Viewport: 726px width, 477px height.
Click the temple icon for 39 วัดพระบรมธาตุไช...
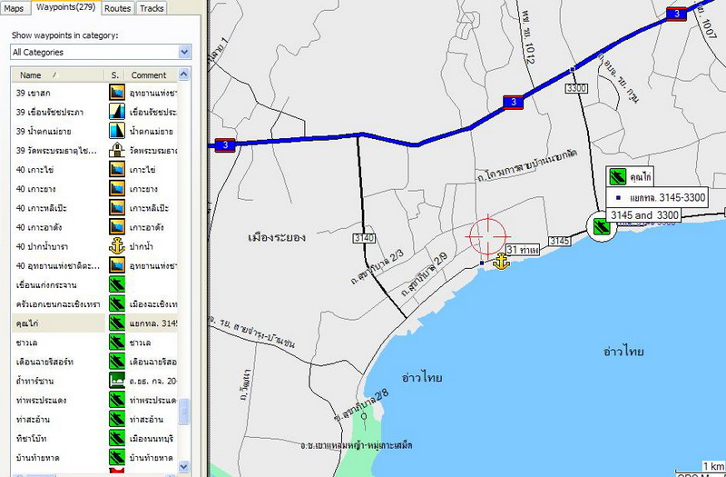point(117,150)
